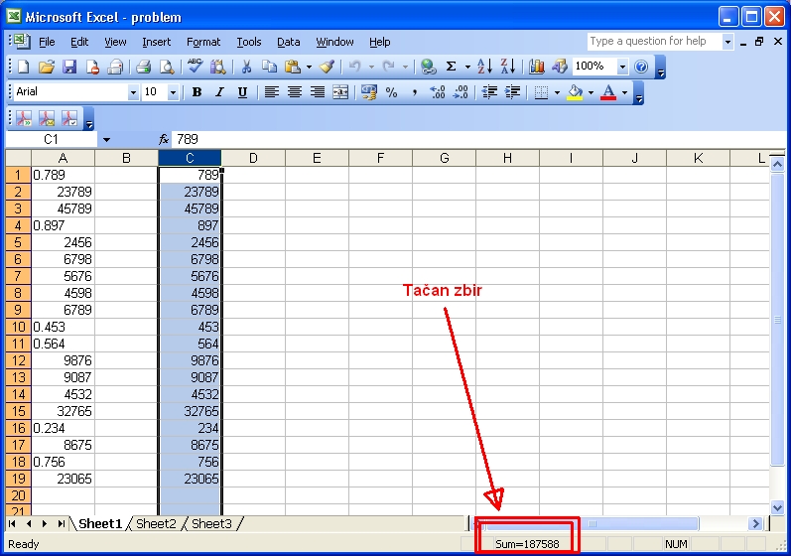
Task: Open the Paste options dropdown arrow
Action: click(309, 67)
